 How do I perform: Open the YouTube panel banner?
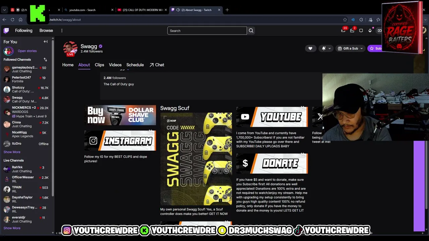[272, 117]
